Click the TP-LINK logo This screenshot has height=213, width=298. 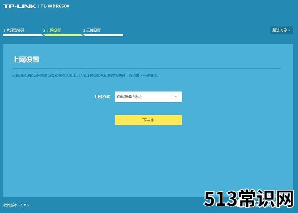tap(20, 6)
